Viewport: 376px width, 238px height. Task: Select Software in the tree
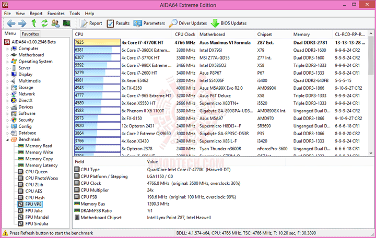pyautogui.click(x=27, y=113)
